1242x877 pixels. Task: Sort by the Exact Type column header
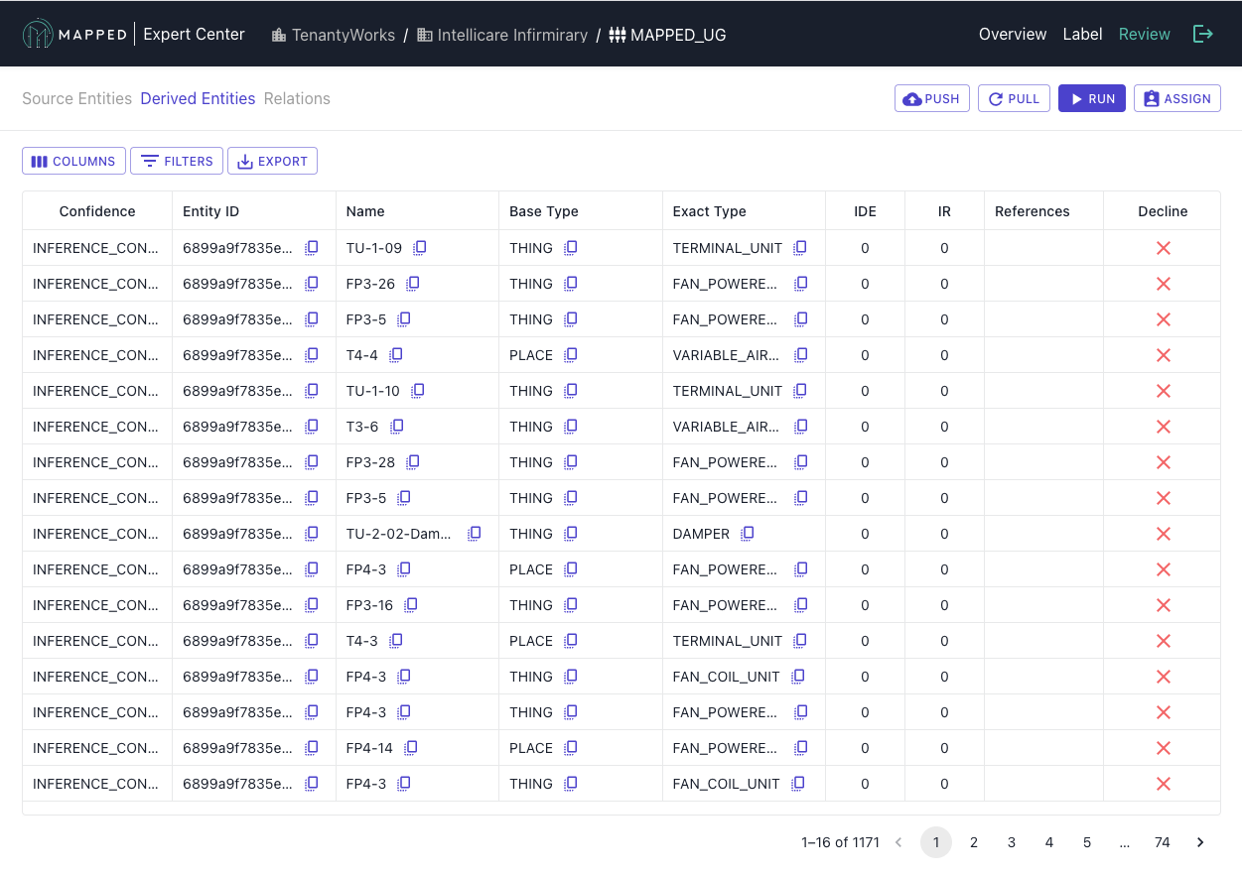[x=744, y=211]
